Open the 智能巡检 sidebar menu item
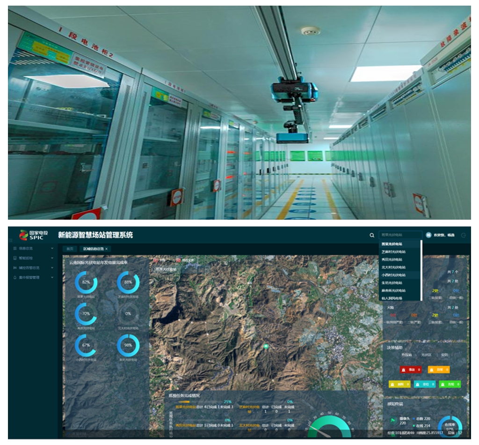 [x=34, y=258]
